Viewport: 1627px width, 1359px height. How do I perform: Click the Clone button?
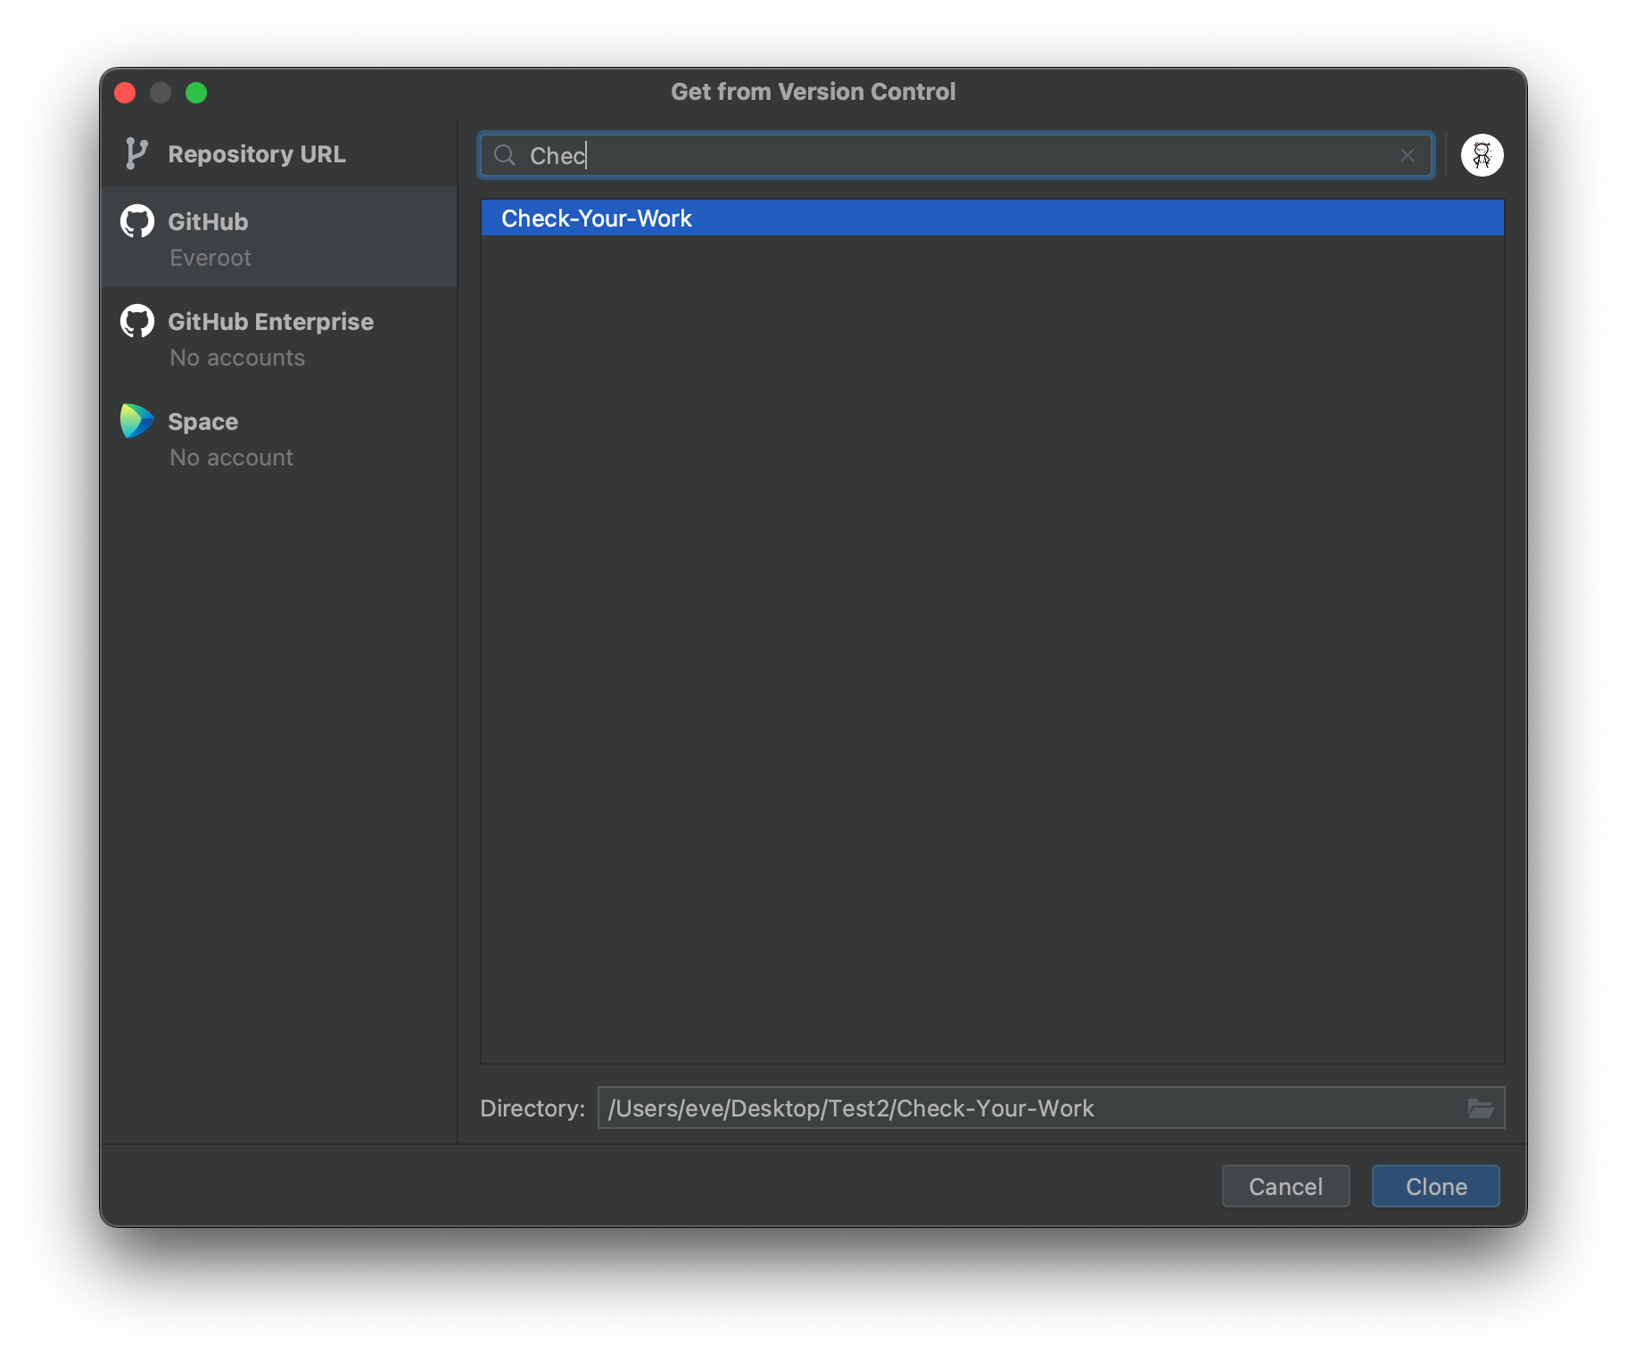[1435, 1186]
